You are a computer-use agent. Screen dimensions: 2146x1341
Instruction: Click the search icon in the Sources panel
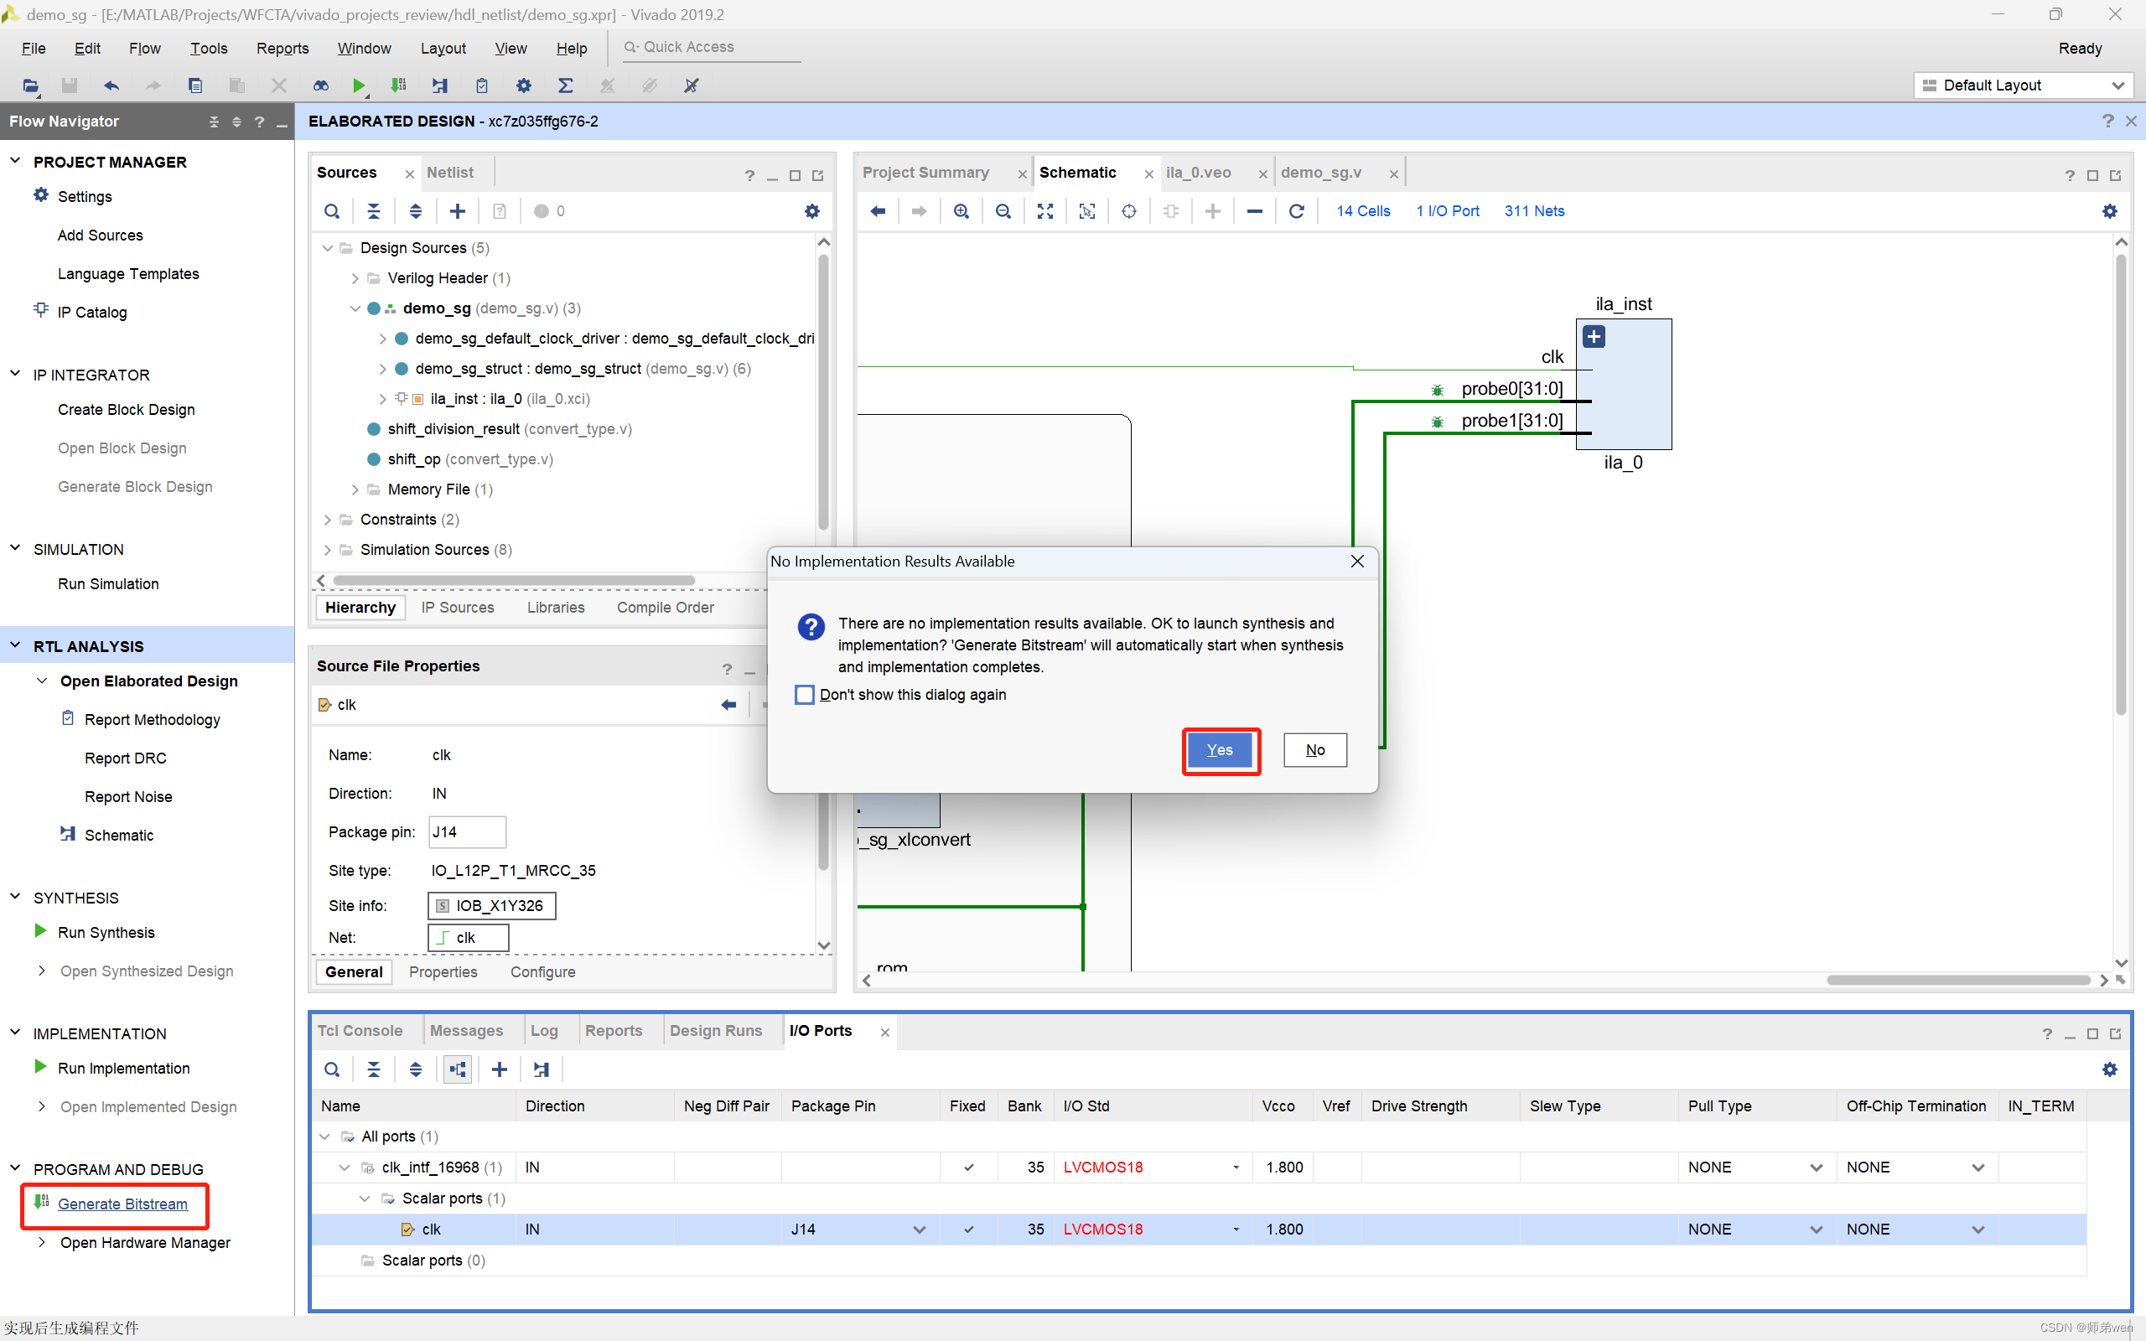pos(333,211)
